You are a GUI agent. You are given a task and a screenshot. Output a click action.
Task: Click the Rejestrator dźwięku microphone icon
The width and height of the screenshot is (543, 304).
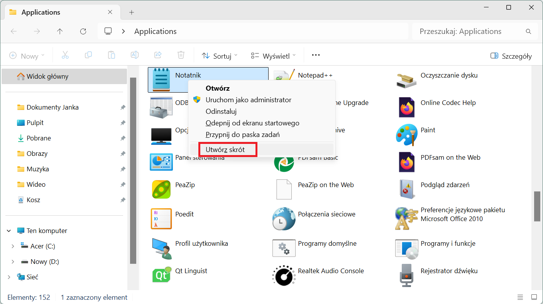[406, 275]
